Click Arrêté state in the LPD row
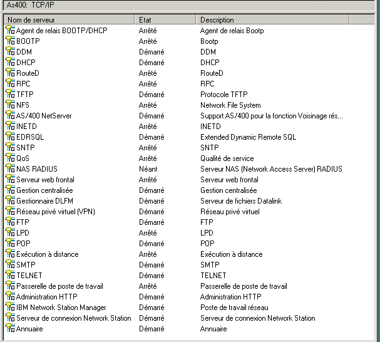The image size is (380, 342). pos(148,233)
